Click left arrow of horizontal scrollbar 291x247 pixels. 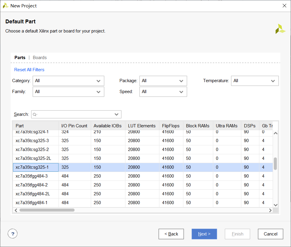click(x=16, y=210)
